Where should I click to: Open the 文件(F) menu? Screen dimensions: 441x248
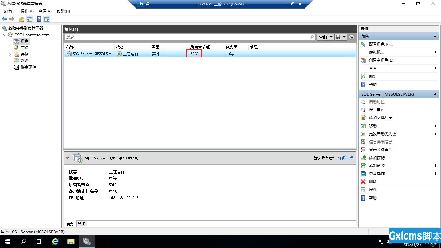tap(9, 11)
